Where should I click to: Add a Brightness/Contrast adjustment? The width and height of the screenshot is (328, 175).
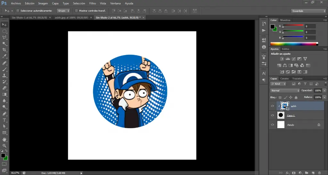pyautogui.click(x=282, y=59)
